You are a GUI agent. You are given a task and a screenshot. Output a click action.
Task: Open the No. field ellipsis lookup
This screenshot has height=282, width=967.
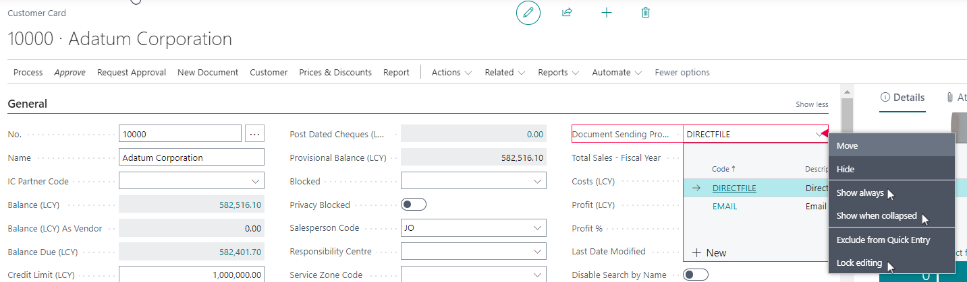tap(254, 134)
